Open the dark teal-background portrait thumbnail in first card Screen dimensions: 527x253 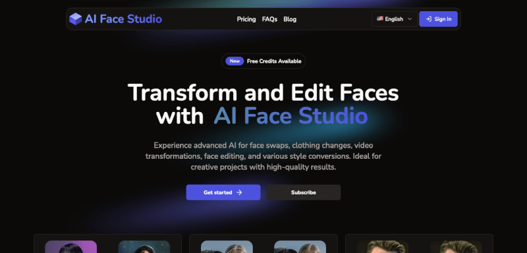(144, 246)
